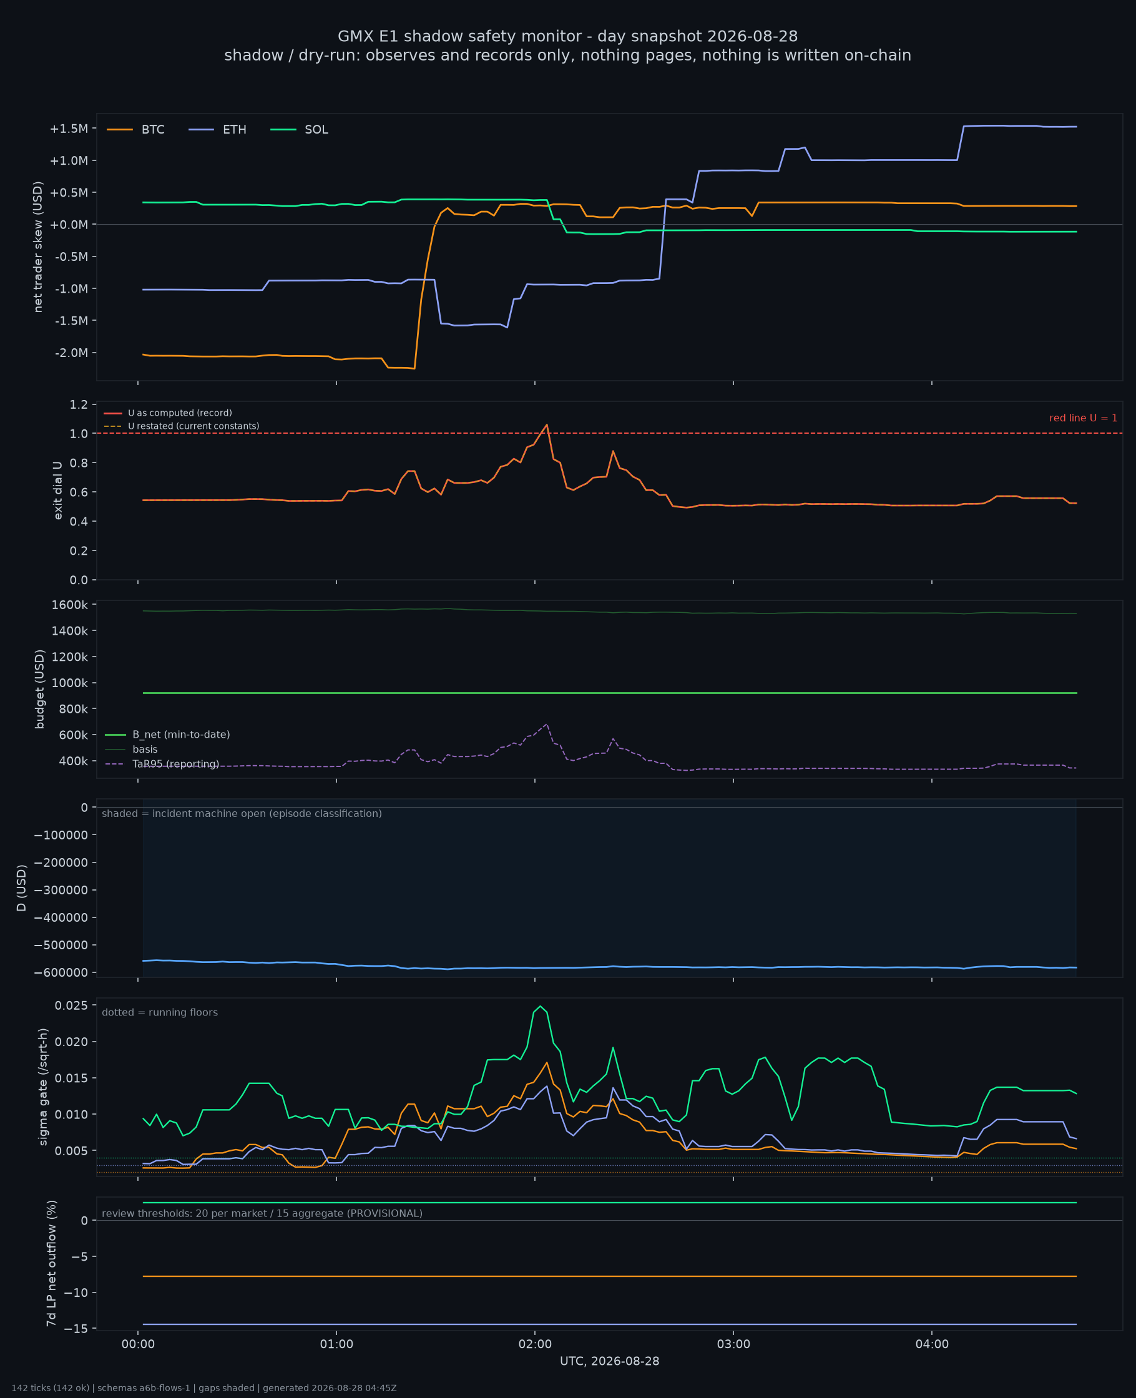Click the "0.6" tick on exit dial axis

click(x=79, y=492)
